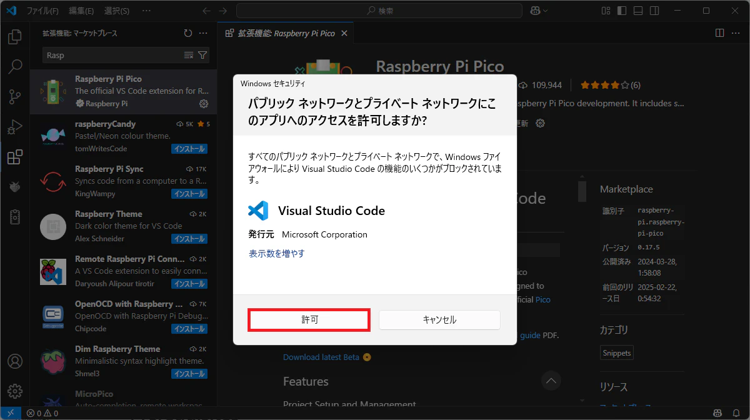Close the Raspberry Pi Pico extension tab

[344, 33]
